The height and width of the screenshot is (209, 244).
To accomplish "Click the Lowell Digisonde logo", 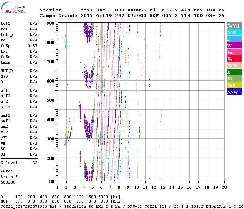I will point(13,8).
